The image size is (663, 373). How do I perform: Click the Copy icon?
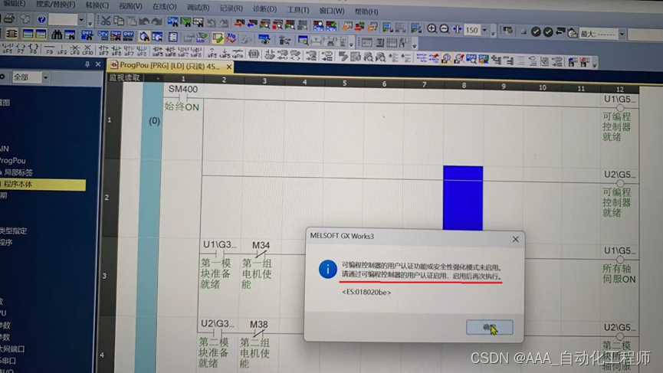click(x=119, y=21)
